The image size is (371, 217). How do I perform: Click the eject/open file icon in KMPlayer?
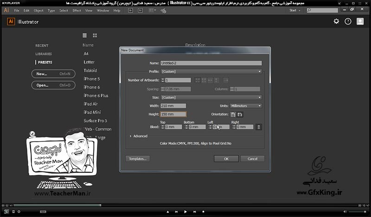(x=168, y=212)
